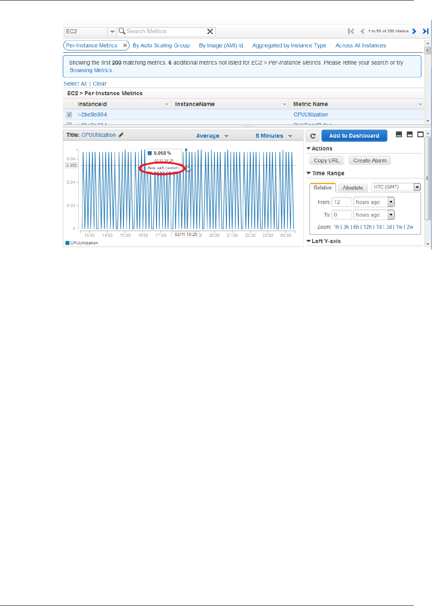Open the Average statistic dropdown

tap(212, 136)
